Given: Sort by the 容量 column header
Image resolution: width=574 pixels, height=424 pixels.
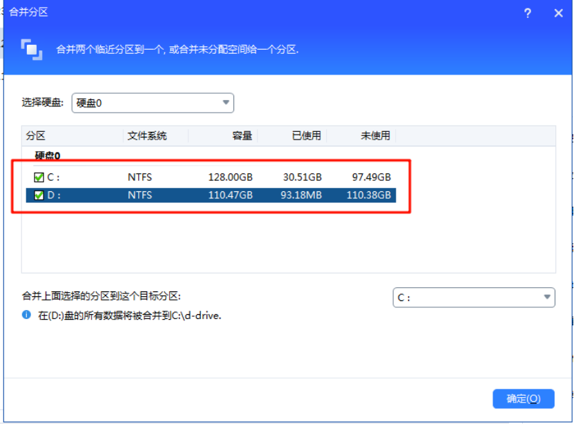Looking at the screenshot, I should coord(242,136).
